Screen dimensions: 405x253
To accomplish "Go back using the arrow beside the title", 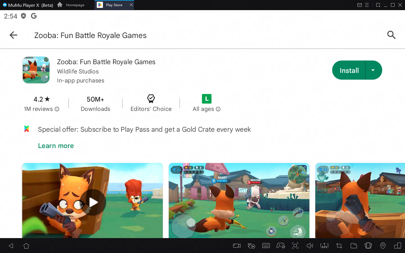I will 13,35.
